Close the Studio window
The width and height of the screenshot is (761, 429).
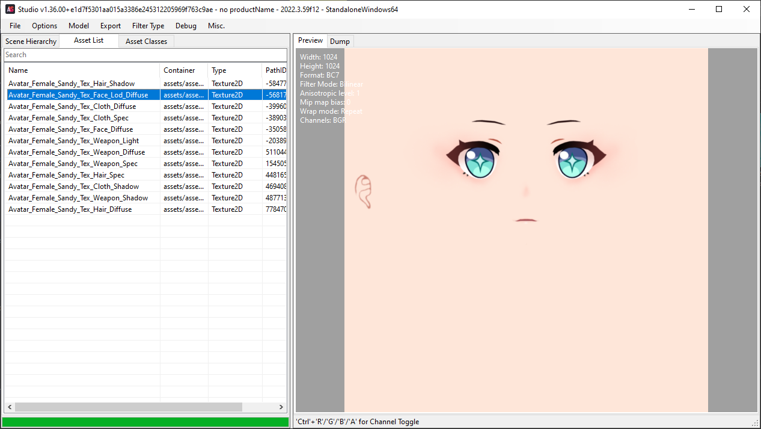tap(747, 10)
